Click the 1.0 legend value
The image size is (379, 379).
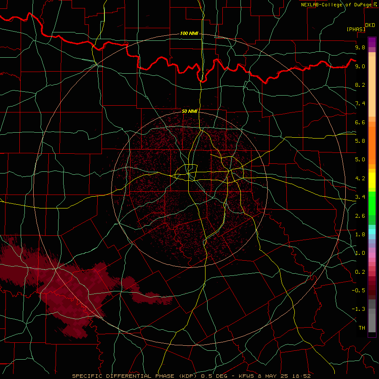click(x=360, y=253)
